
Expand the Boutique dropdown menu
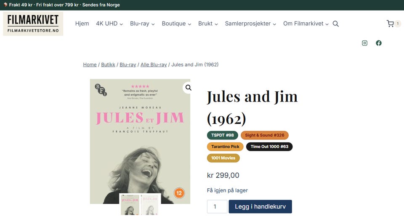point(176,24)
